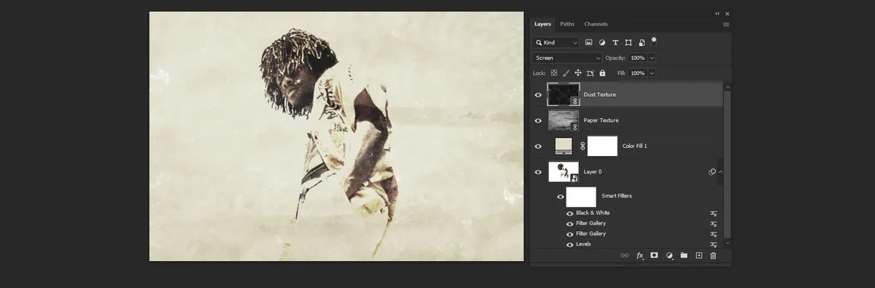Close the Layers panel group
Viewport: 875px width, 288px height.
[x=727, y=13]
